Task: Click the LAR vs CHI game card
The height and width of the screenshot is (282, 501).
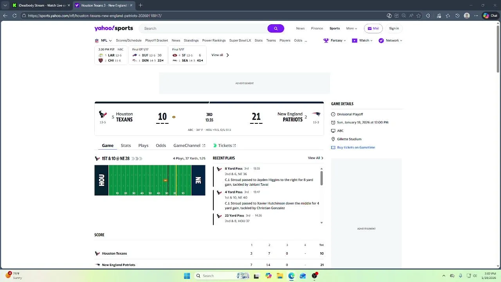Action: [x=111, y=55]
